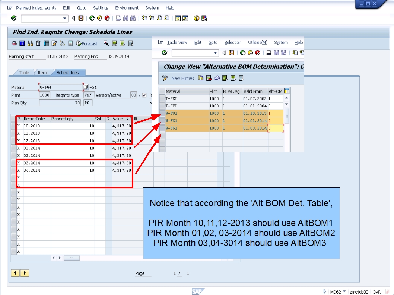Image resolution: width=394 pixels, height=295 pixels.
Task: Select the Change/Display pencil icon in BOM window
Action: point(165,78)
